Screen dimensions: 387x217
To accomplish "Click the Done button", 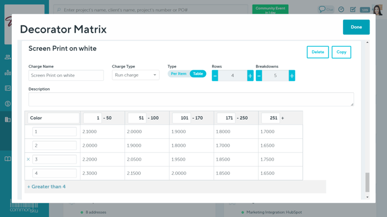I will pyautogui.click(x=356, y=27).
